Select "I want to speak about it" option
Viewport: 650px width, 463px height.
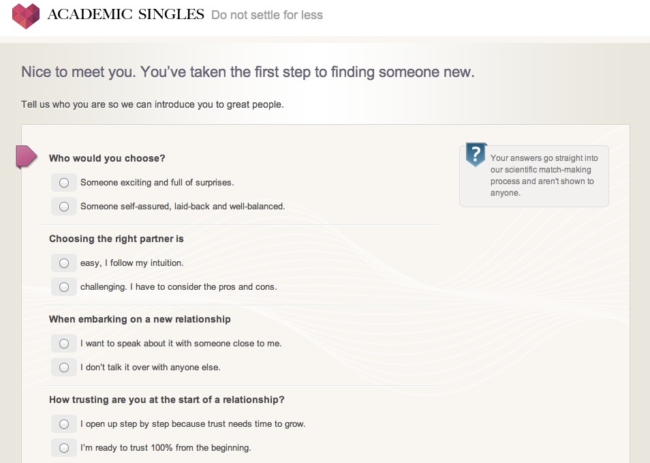click(64, 344)
